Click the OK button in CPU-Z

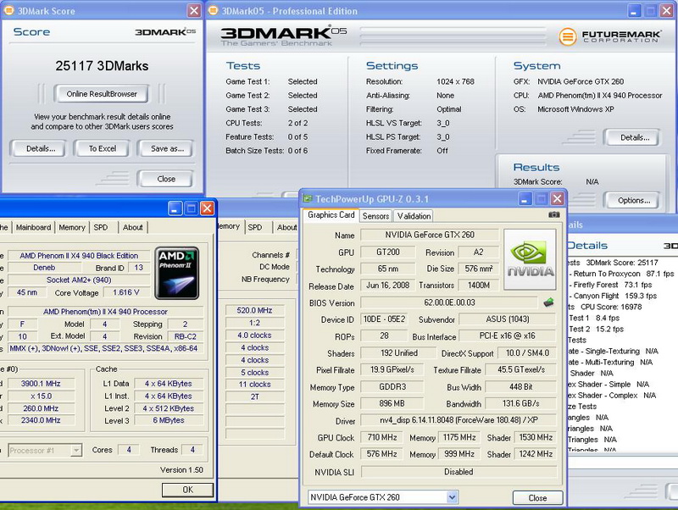click(187, 490)
